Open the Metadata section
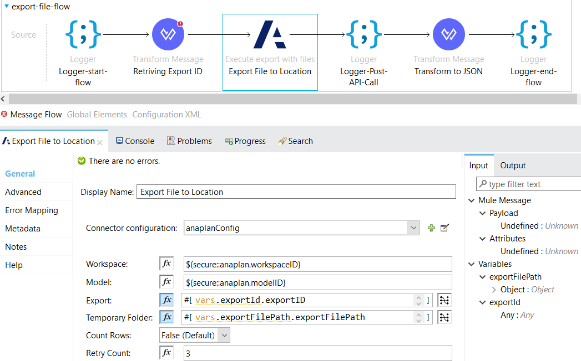 pos(23,229)
